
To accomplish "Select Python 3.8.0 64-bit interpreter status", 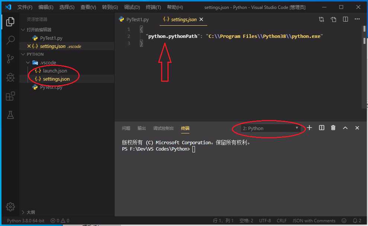I will 26,220.
